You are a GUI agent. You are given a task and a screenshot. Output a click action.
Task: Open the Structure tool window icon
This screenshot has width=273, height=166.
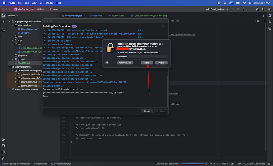[x=3, y=30]
